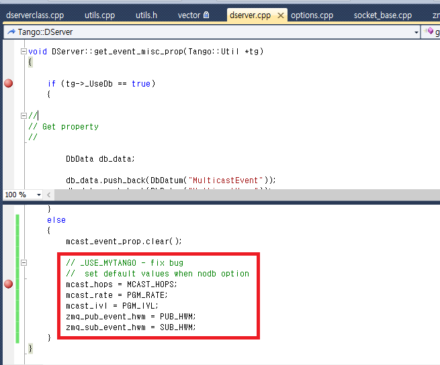Viewport: 440px width, 365px height.
Task: Switch to the dserverclass.cpp tab
Action: (35, 15)
